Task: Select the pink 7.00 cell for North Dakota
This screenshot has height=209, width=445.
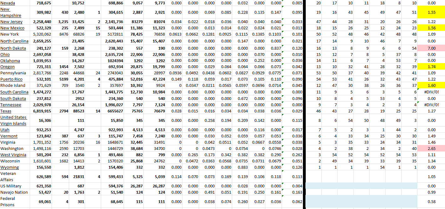Action: pyautogui.click(x=431, y=48)
